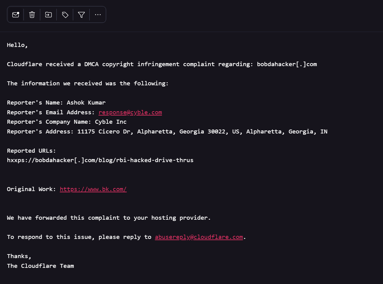Click "Reporter's Name: Ashok Kumar" line
The image size is (383, 284).
pos(56,103)
